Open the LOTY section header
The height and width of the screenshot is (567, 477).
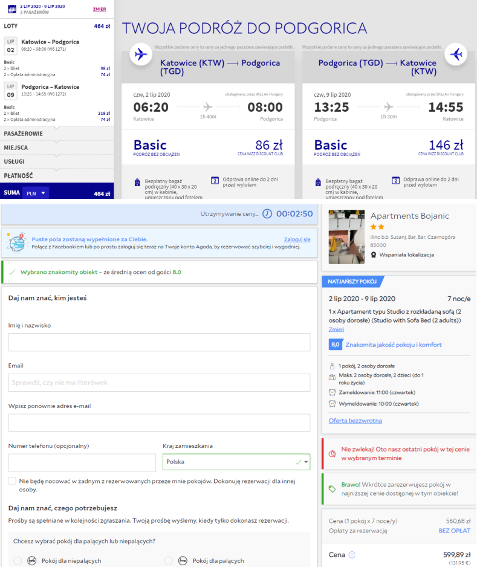[x=57, y=26]
